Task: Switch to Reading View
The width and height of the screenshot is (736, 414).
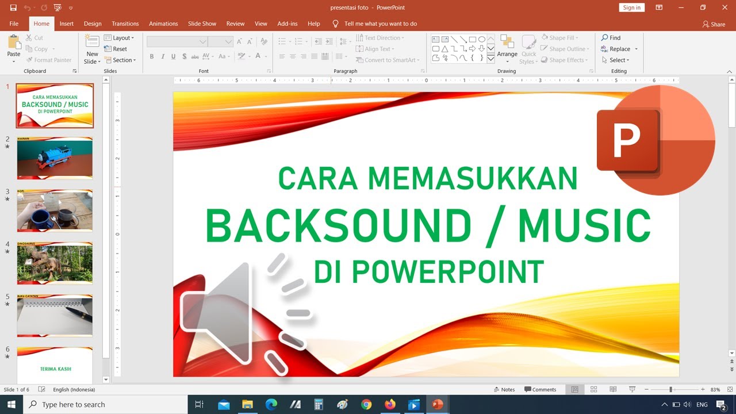Action: click(613, 389)
